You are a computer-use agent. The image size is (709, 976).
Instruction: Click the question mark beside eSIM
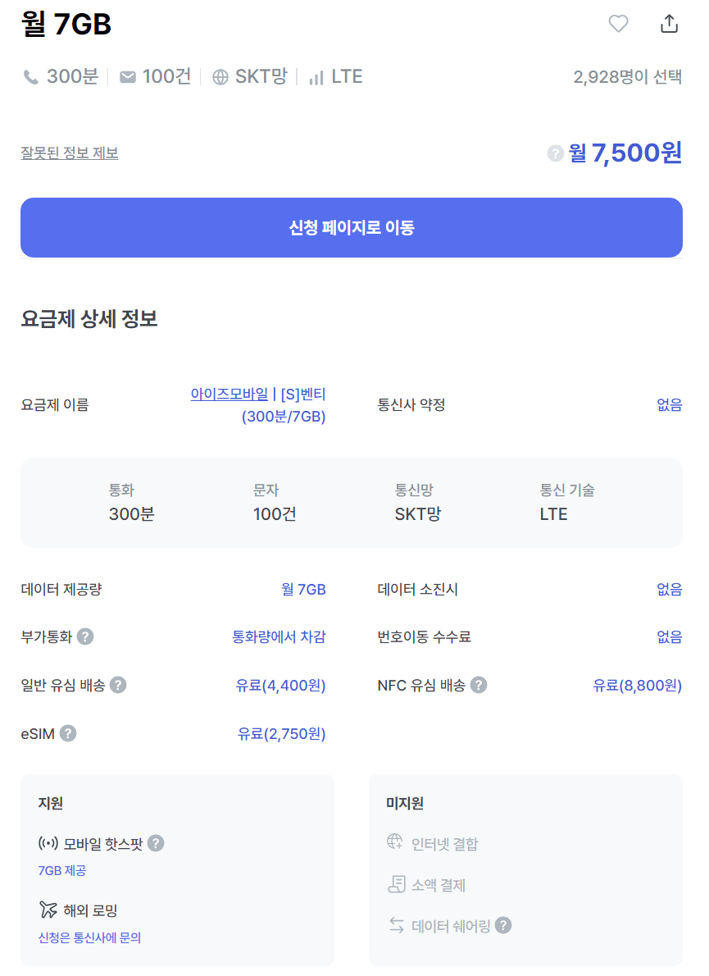68,733
